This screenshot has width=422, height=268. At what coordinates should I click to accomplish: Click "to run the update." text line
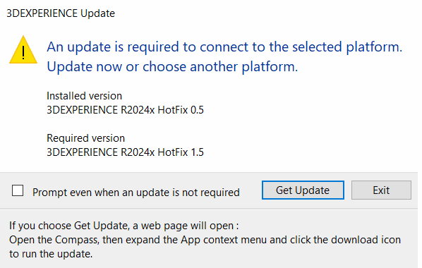click(51, 254)
